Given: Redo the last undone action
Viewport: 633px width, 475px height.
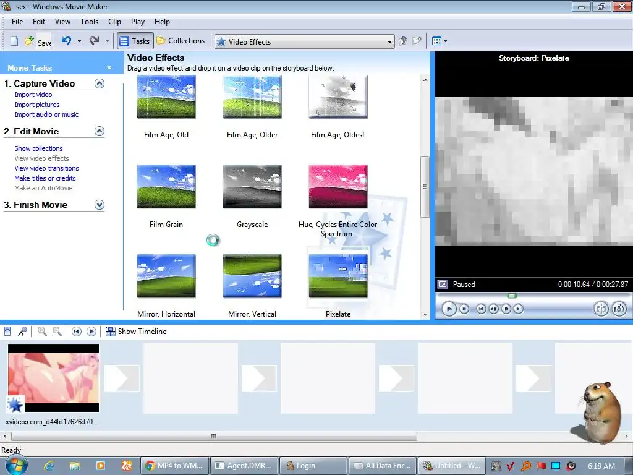Looking at the screenshot, I should pos(94,40).
